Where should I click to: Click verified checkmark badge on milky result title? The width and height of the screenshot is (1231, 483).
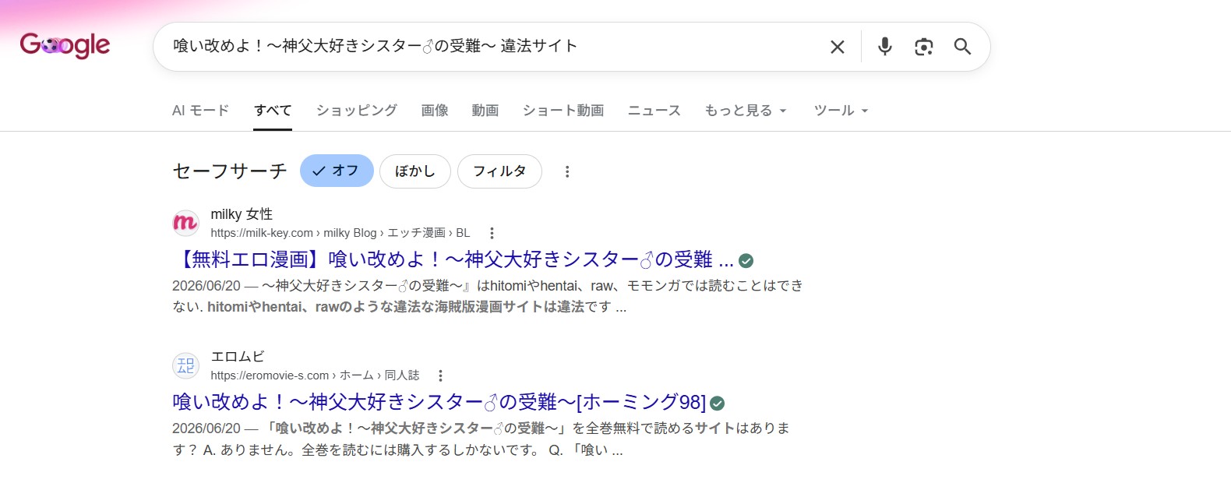pyautogui.click(x=746, y=260)
